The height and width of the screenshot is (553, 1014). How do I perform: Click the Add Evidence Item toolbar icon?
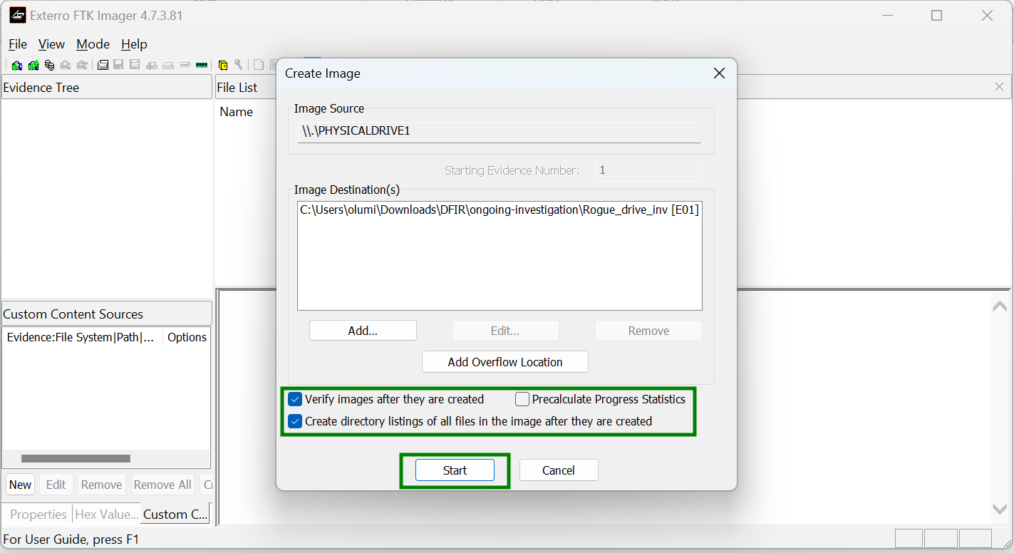point(16,66)
